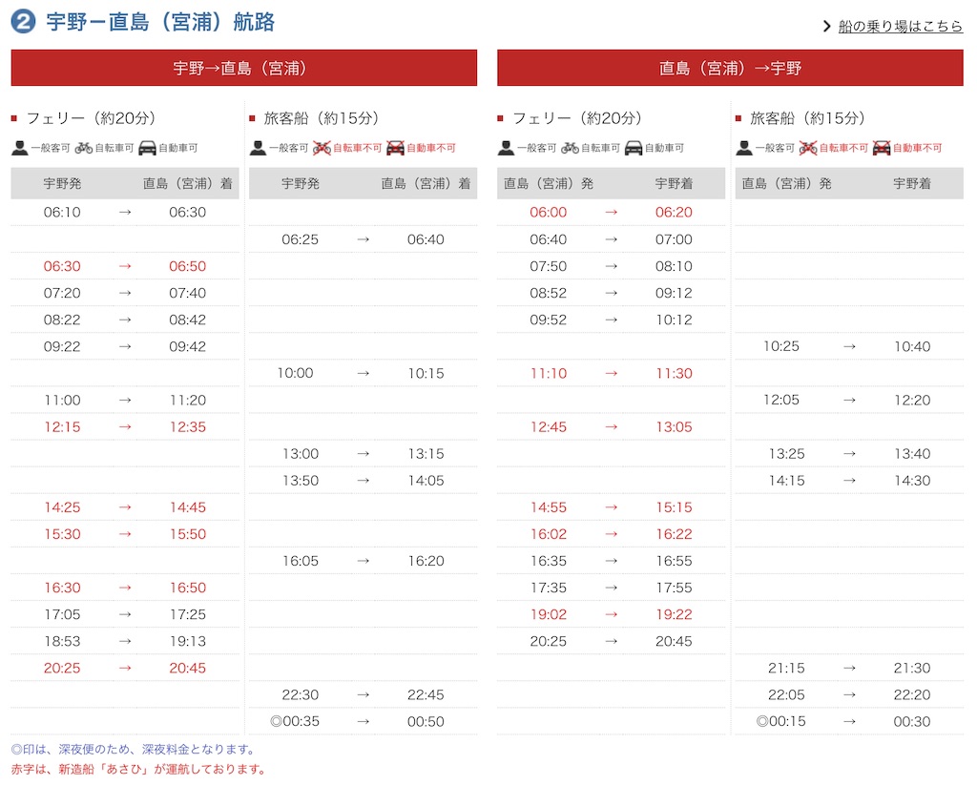The width and height of the screenshot is (977, 785).
Task: Click car-allowed icon under Uno-departure ferry section
Action: click(147, 148)
